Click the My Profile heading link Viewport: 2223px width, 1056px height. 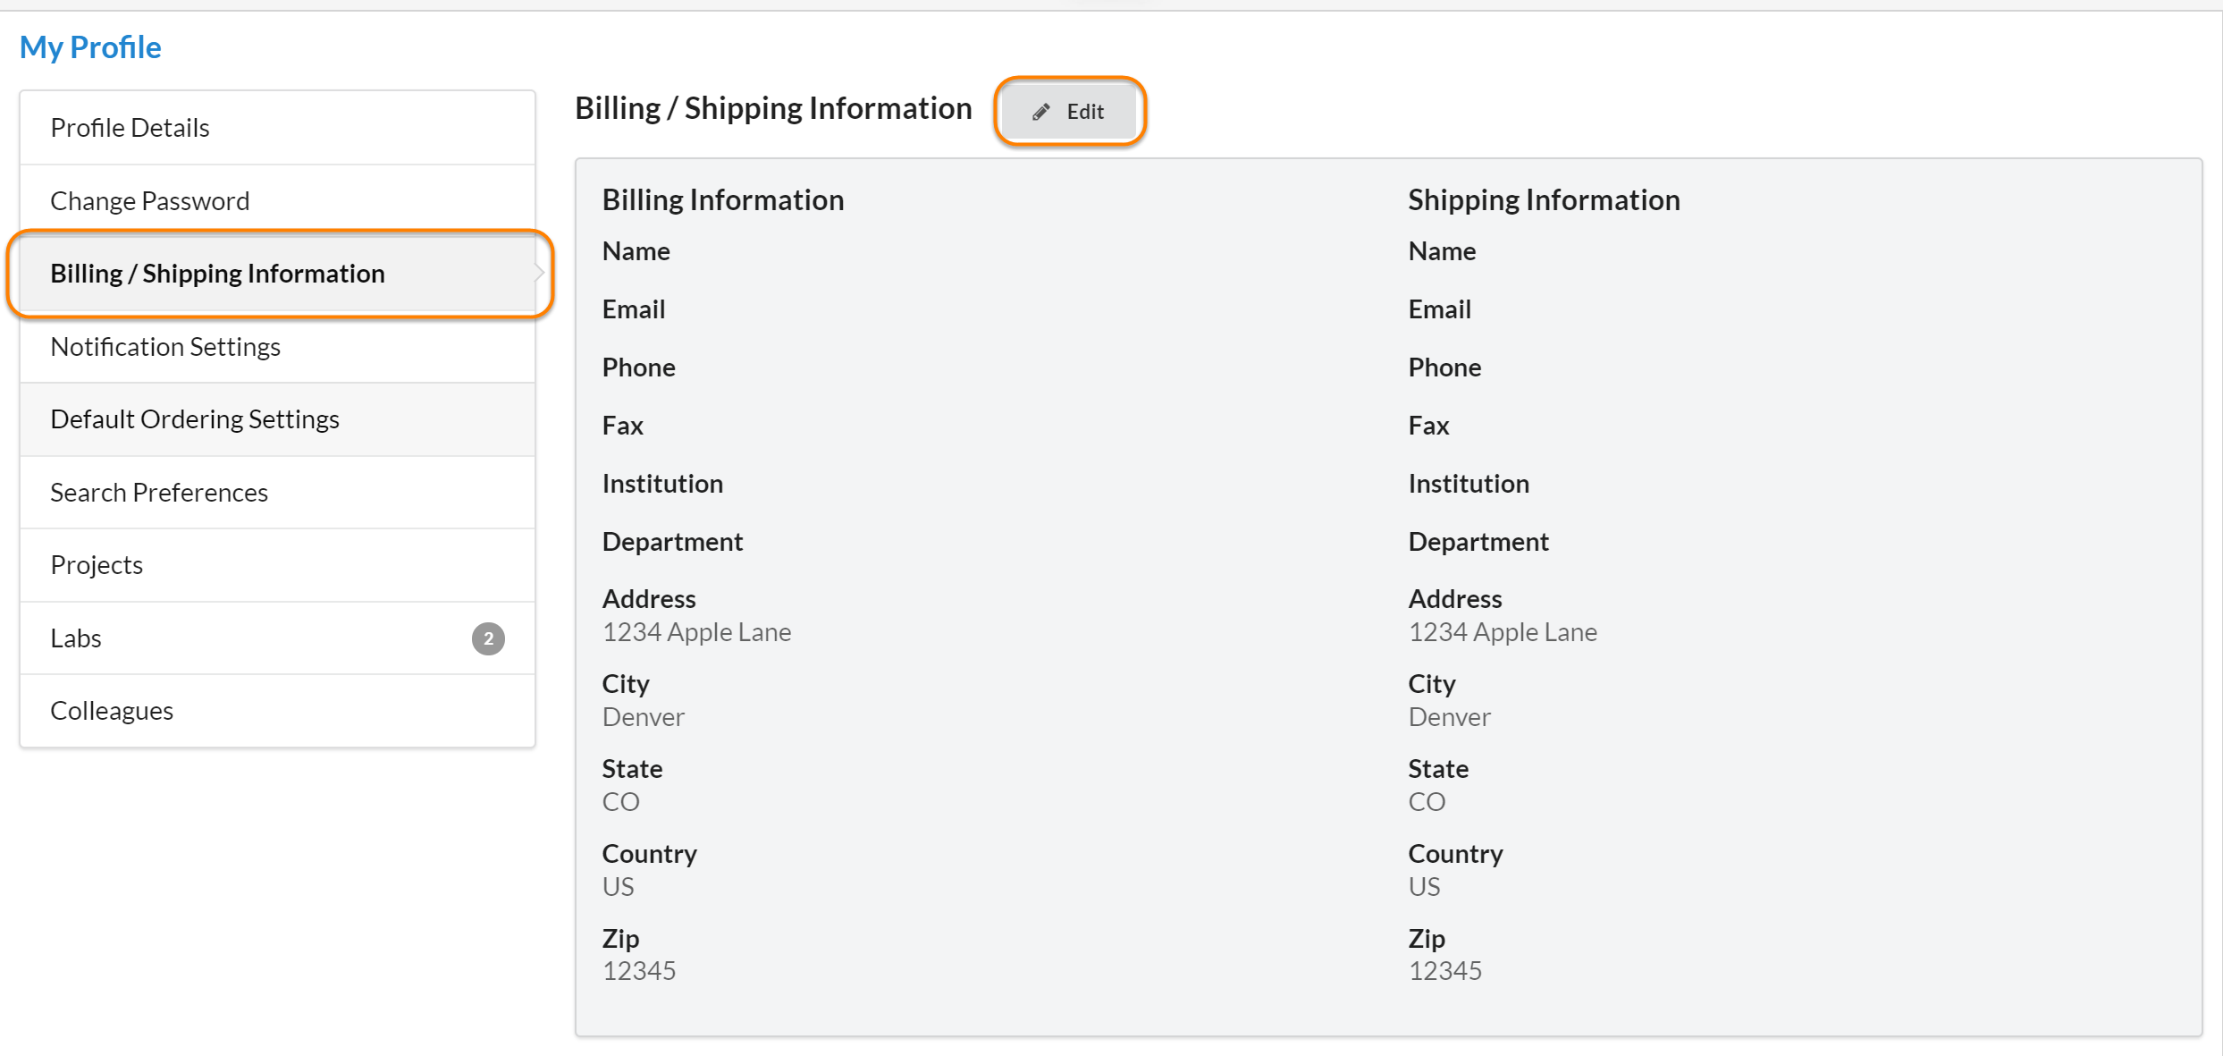(90, 47)
